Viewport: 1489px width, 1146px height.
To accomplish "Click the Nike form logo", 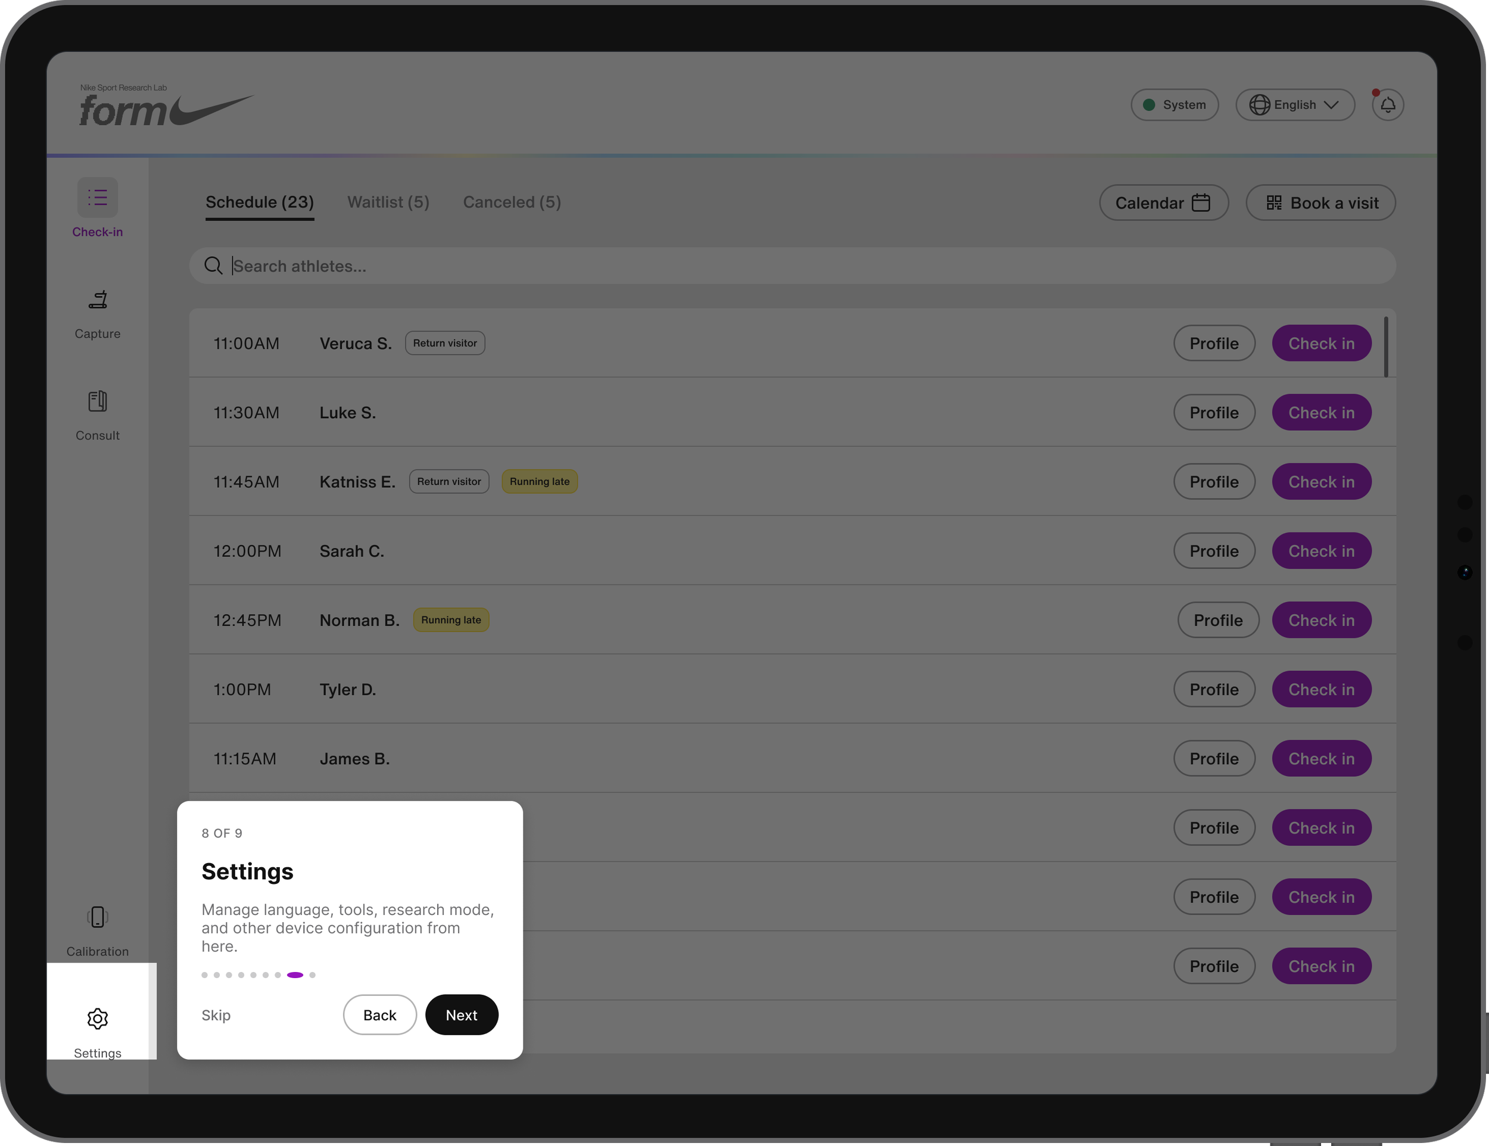I will point(166,107).
